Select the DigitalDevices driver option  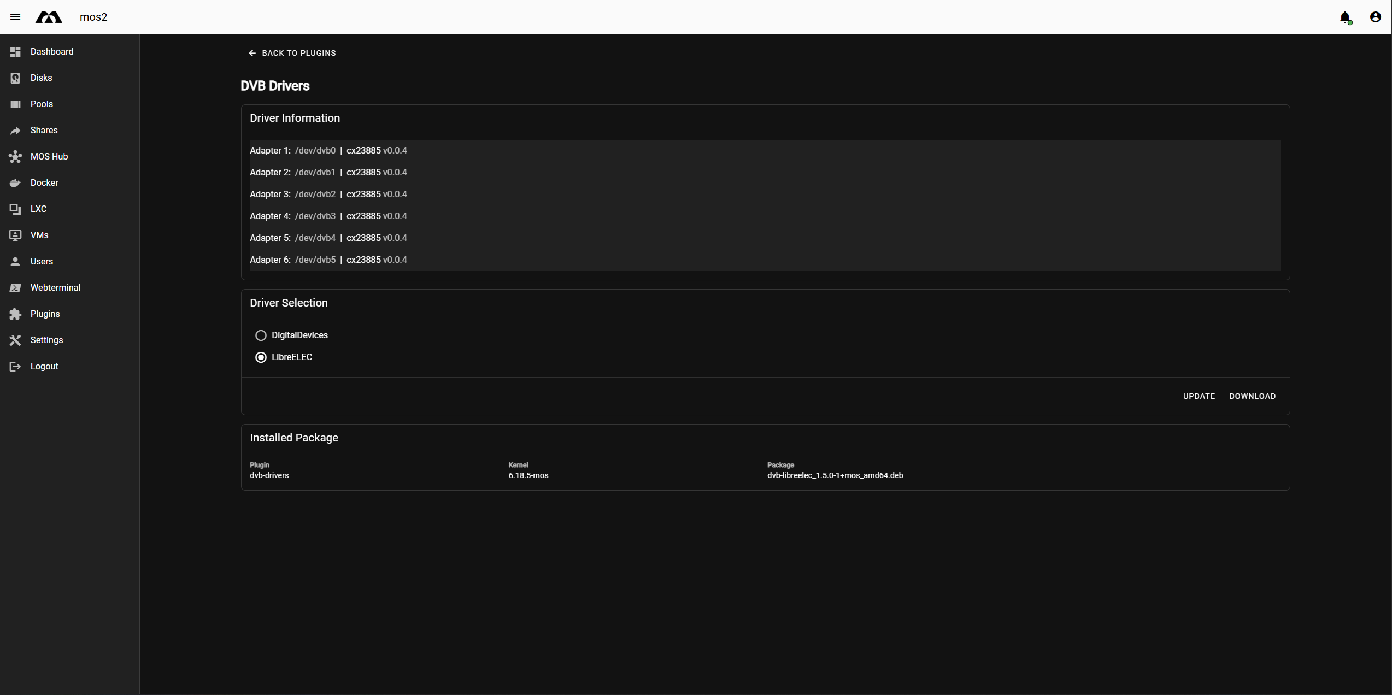pos(261,335)
